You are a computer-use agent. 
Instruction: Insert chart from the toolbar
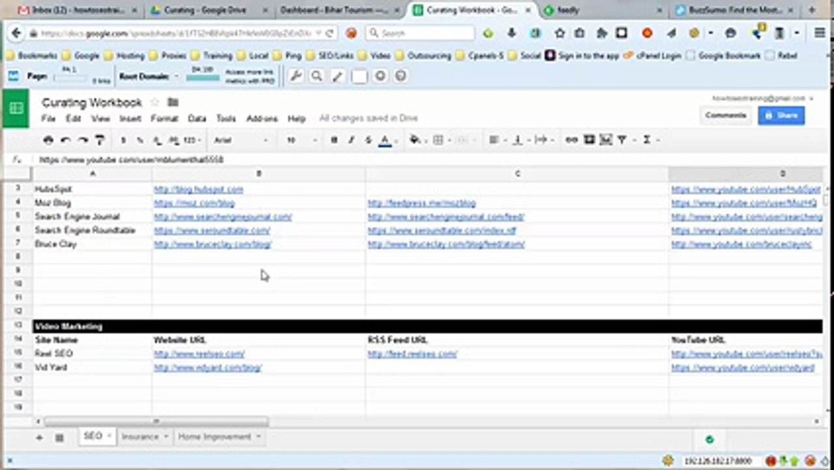(606, 140)
